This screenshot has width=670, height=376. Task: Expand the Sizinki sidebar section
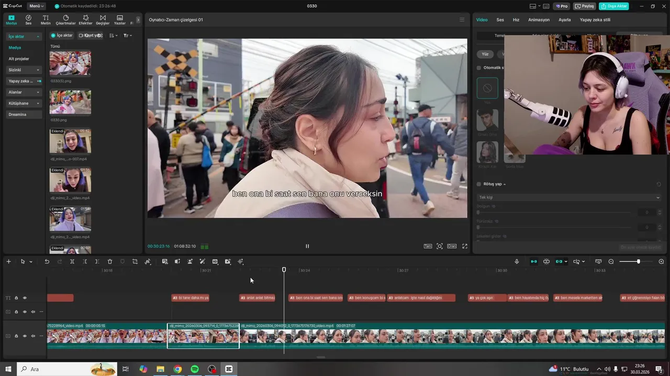point(24,70)
